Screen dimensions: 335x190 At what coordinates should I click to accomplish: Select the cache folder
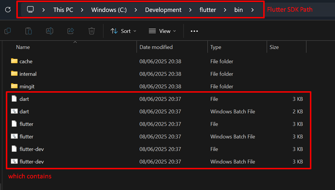click(157, 62)
